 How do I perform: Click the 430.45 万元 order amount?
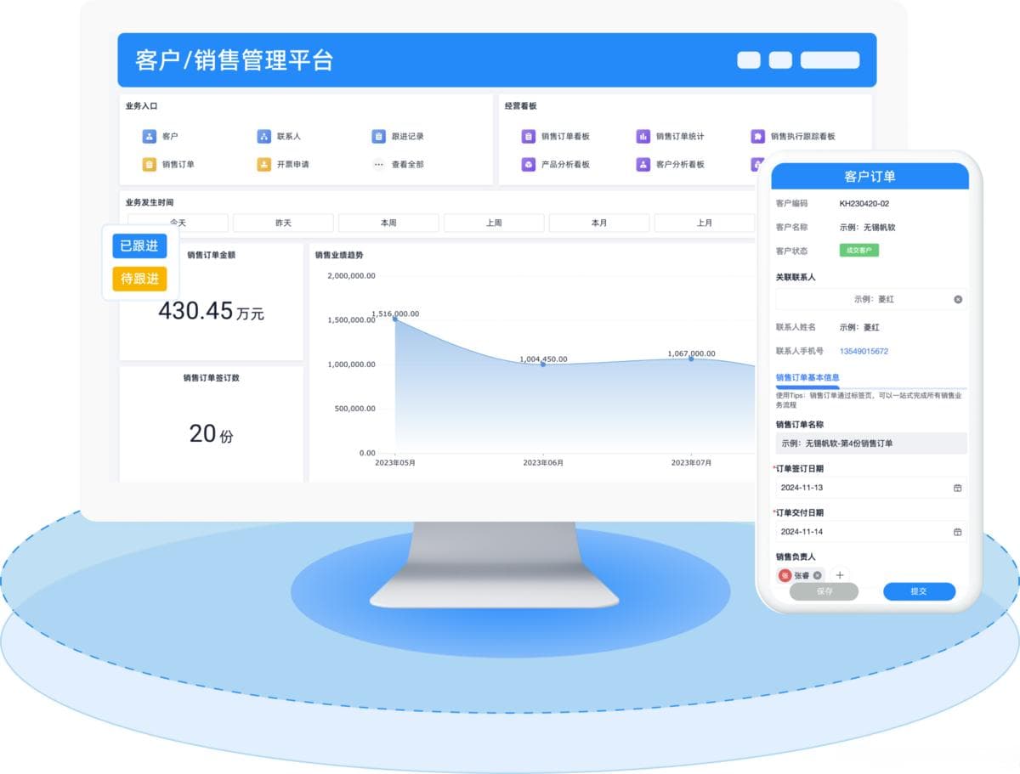tap(211, 311)
